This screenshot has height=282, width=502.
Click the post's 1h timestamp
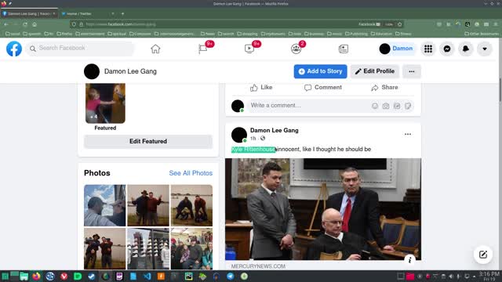tap(253, 139)
